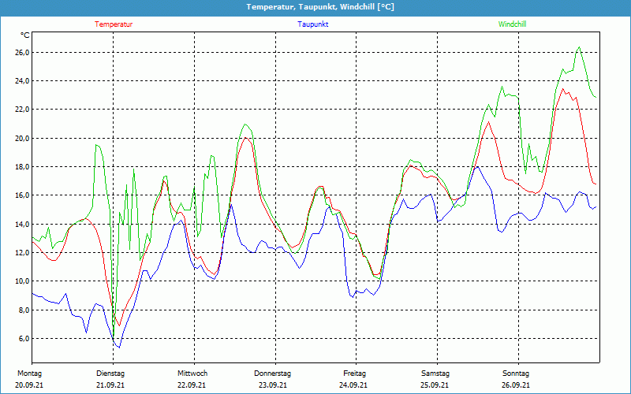
Task: Click the red Temperatur legend label
Action: pyautogui.click(x=114, y=24)
